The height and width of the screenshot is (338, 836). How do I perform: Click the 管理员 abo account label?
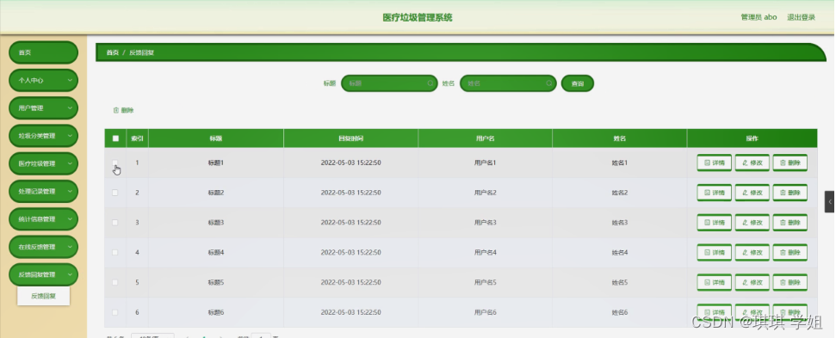759,17
